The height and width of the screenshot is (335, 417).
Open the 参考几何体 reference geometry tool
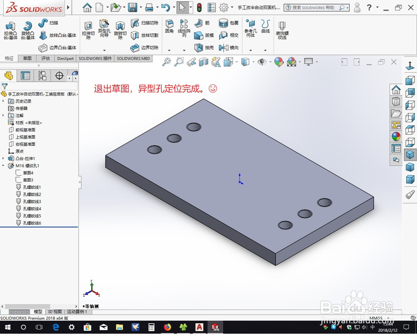click(251, 28)
